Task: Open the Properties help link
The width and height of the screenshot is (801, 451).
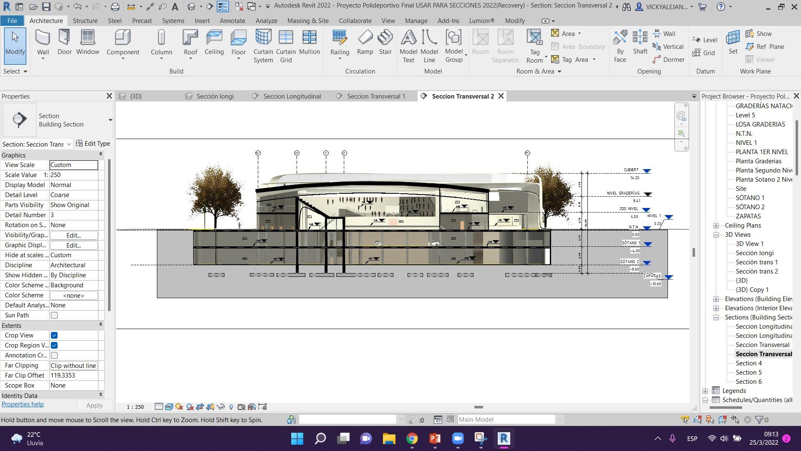Action: 23,404
